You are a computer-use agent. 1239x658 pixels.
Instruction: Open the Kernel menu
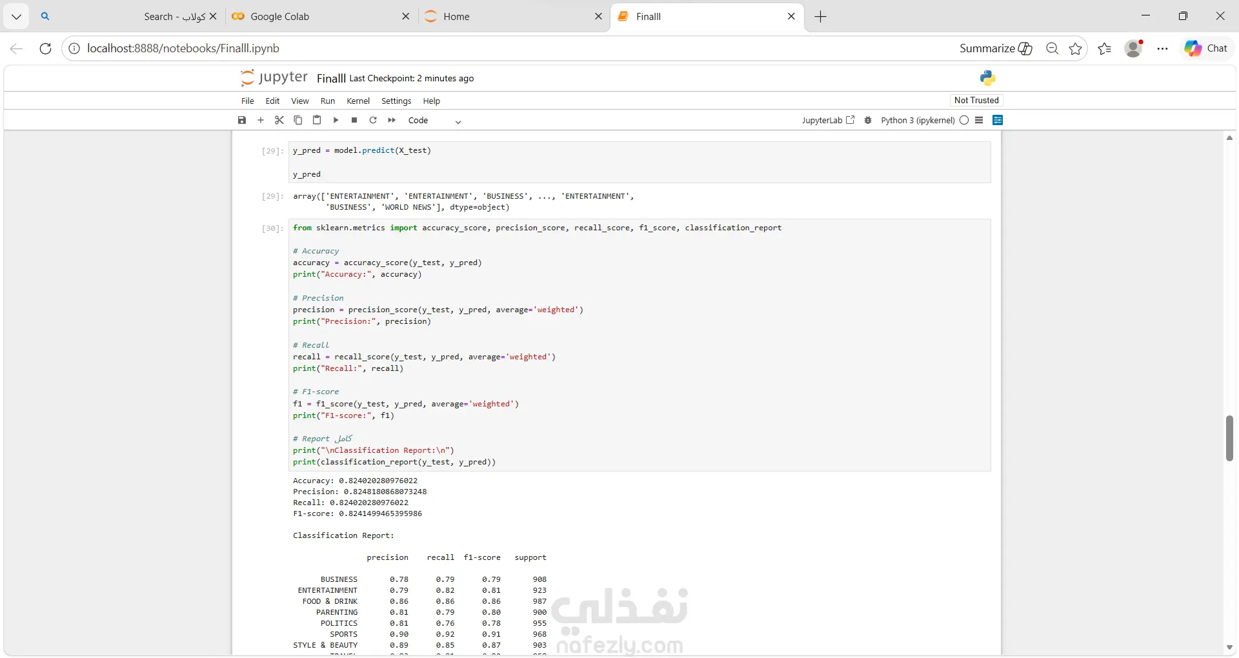(358, 101)
